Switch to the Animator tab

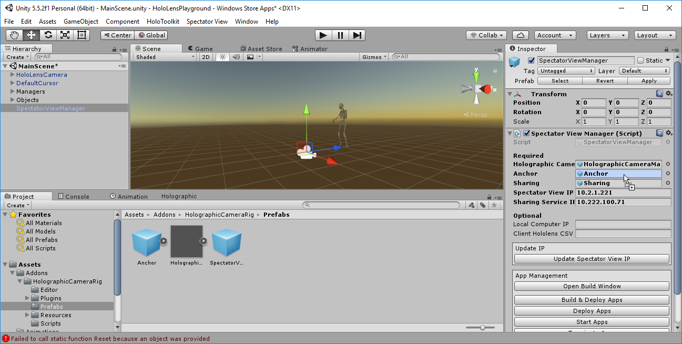[x=309, y=49]
